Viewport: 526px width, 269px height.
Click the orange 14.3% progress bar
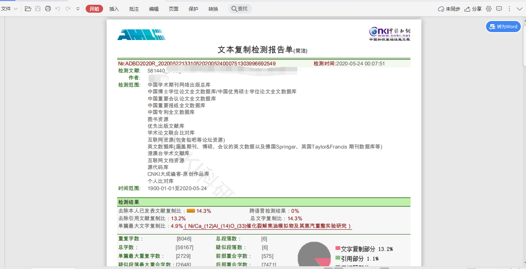point(191,211)
